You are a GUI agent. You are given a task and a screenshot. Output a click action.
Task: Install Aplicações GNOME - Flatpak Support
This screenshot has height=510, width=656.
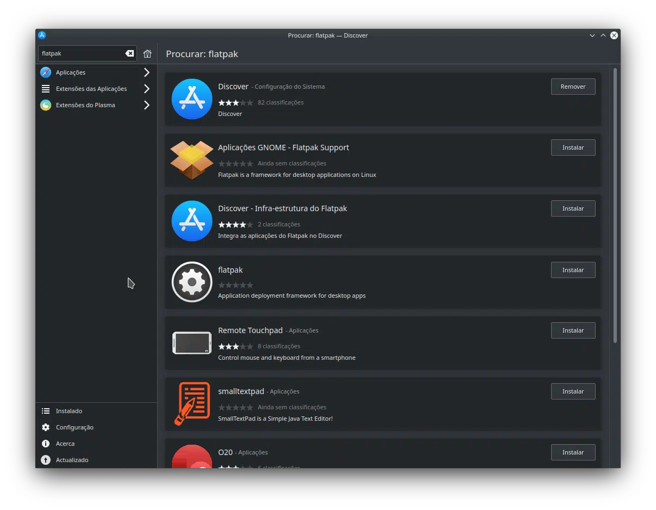pos(573,148)
